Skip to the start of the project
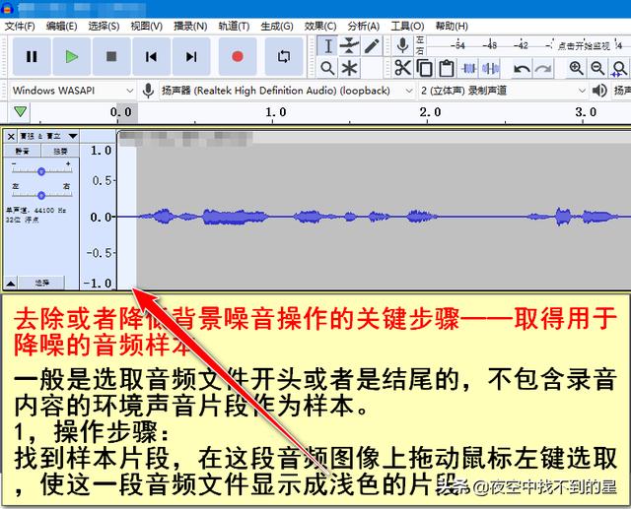This screenshot has width=631, height=509. click(151, 57)
